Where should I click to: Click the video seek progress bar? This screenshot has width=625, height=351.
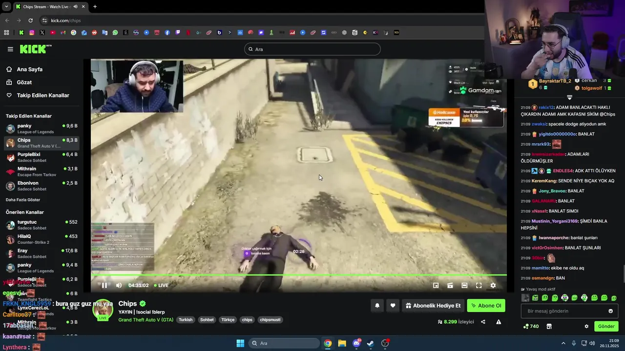(298, 275)
